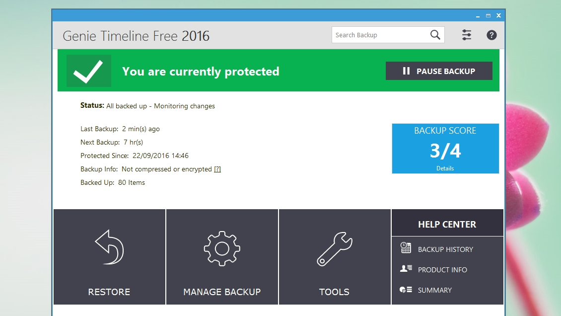Open the RESTORE tile label
This screenshot has height=316, width=561.
click(x=109, y=292)
